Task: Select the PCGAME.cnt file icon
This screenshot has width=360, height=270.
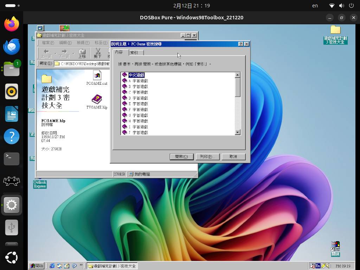Action: pyautogui.click(x=97, y=78)
